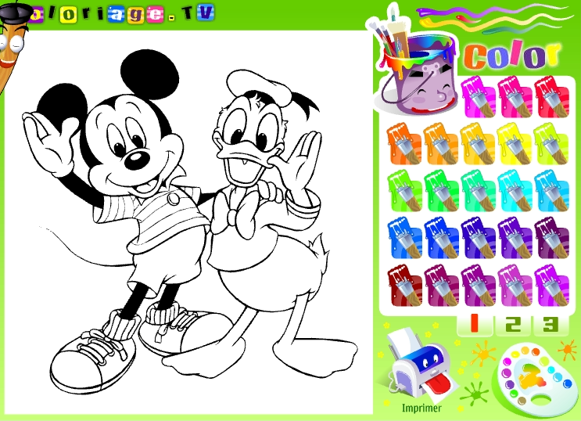
Task: Switch to color palette page 2
Action: point(513,324)
